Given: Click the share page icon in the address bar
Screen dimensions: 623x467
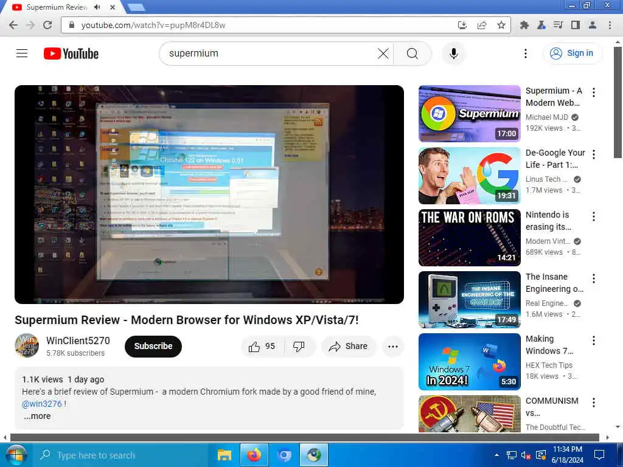Looking at the screenshot, I should pos(482,25).
